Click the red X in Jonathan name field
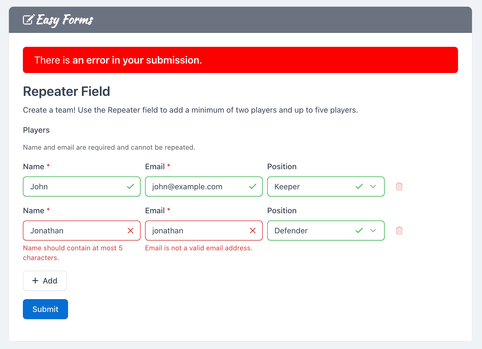 click(x=131, y=231)
